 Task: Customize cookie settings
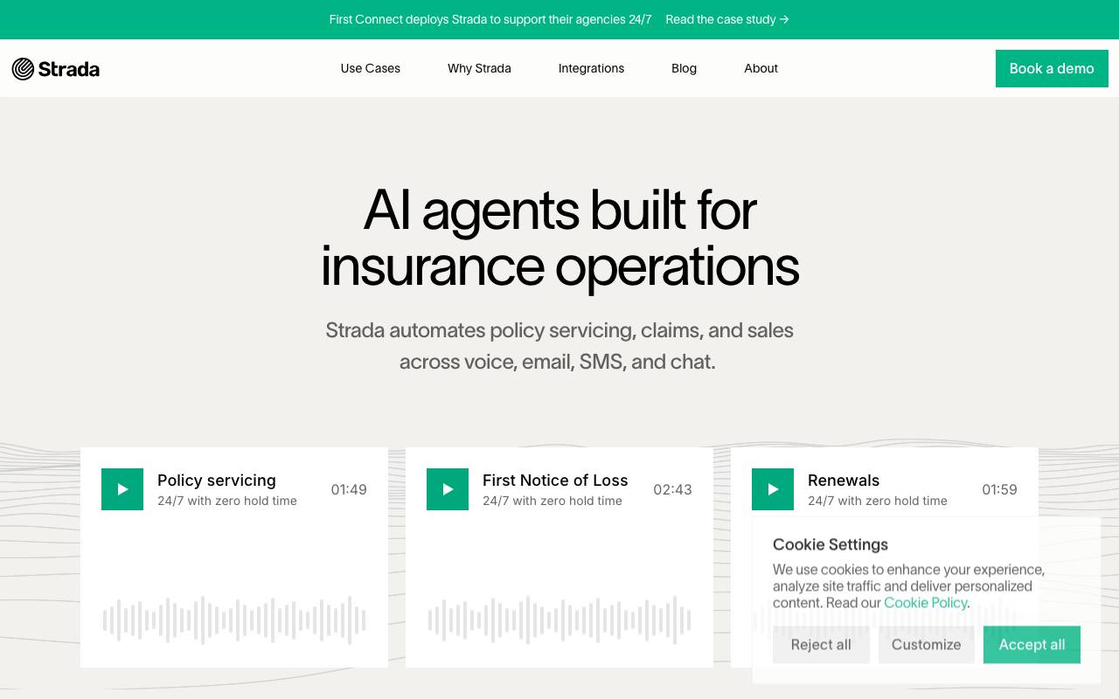point(927,645)
